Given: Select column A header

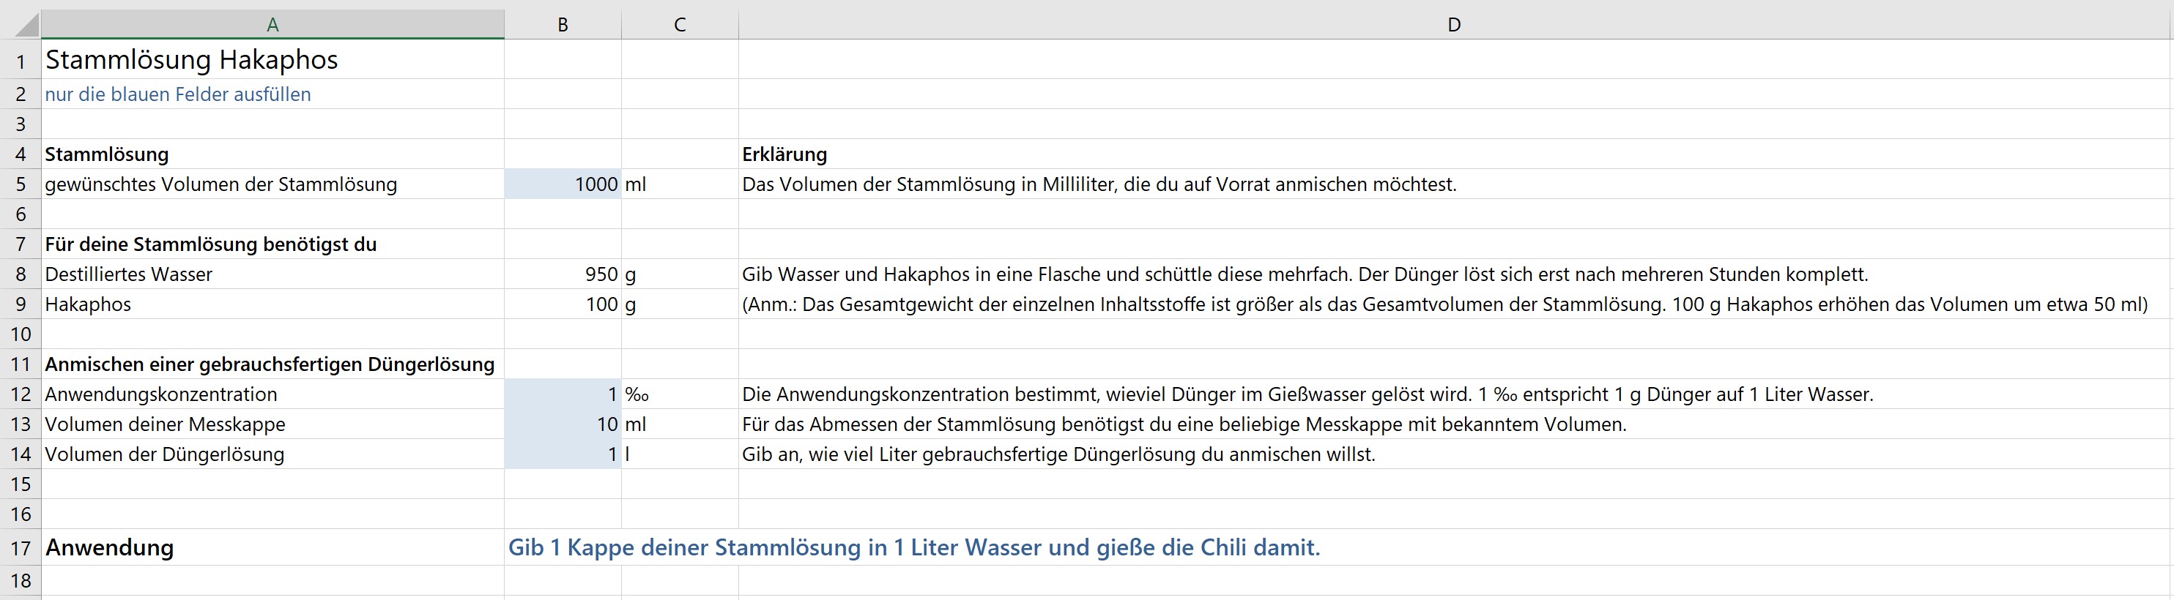Looking at the screenshot, I should [272, 24].
